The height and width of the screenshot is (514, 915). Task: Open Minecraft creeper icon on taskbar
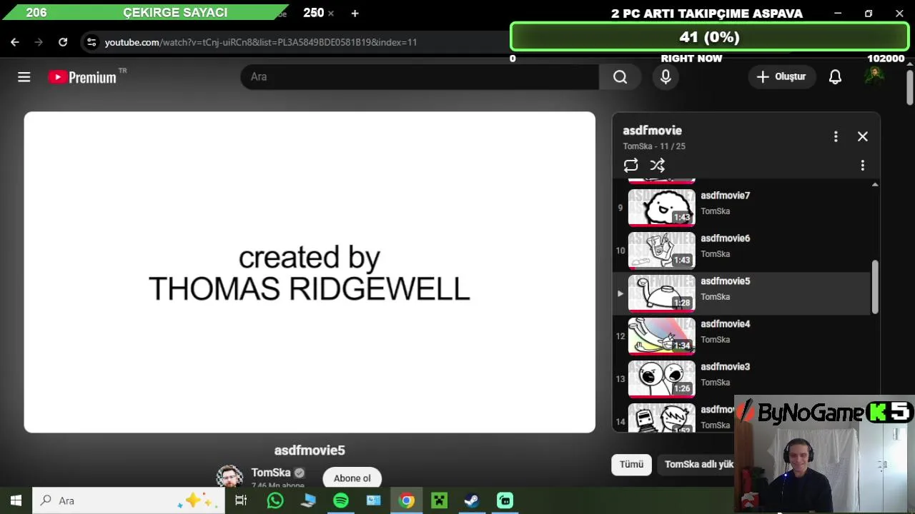coord(439,500)
